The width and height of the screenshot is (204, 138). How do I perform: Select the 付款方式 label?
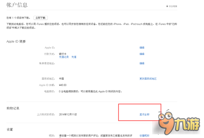[49, 54]
